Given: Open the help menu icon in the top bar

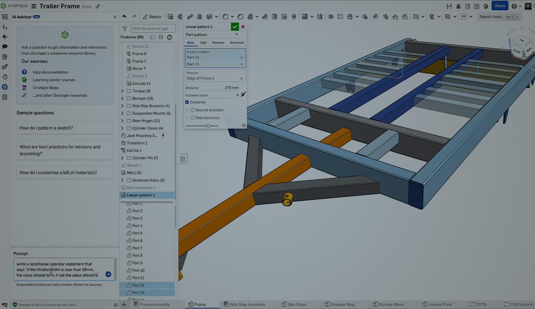Looking at the screenshot, I should (x=514, y=6).
